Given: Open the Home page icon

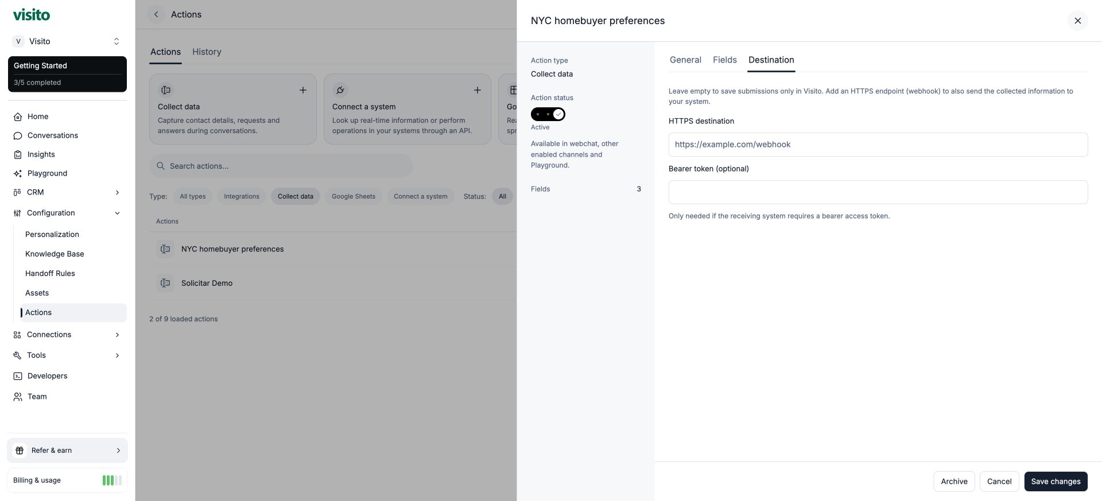Looking at the screenshot, I should pos(18,116).
